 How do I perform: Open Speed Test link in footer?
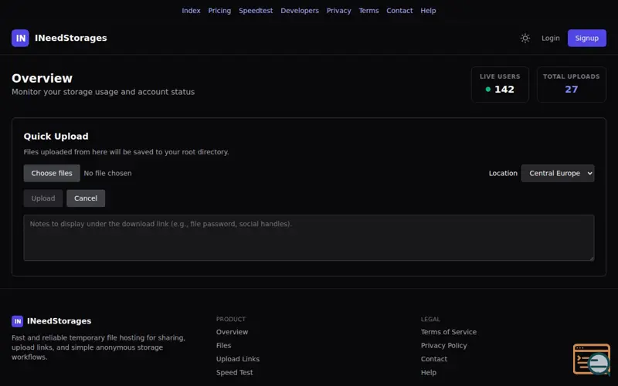(x=235, y=372)
